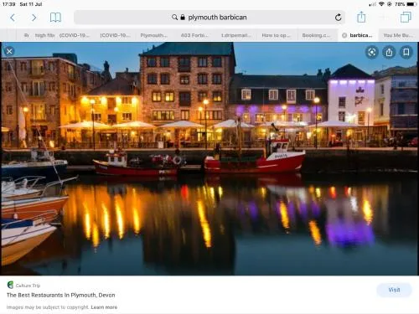Open the Learn more copyright link
Image resolution: width=419 pixels, height=314 pixels.
(104, 307)
